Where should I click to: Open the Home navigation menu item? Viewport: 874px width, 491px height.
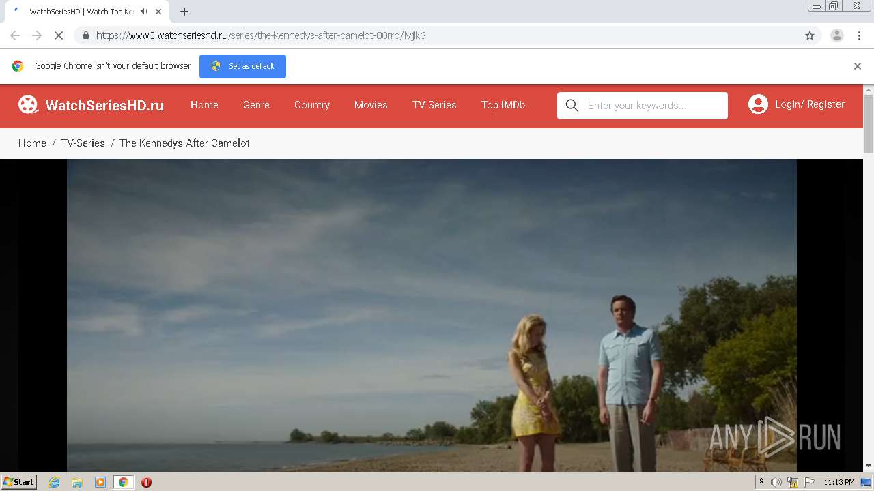pyautogui.click(x=204, y=105)
